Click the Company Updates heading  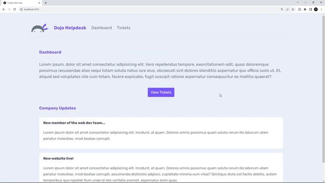(x=57, y=108)
